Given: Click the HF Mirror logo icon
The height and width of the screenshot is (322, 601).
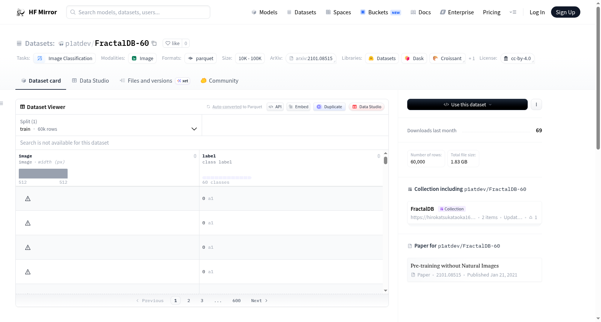Looking at the screenshot, I should point(21,12).
